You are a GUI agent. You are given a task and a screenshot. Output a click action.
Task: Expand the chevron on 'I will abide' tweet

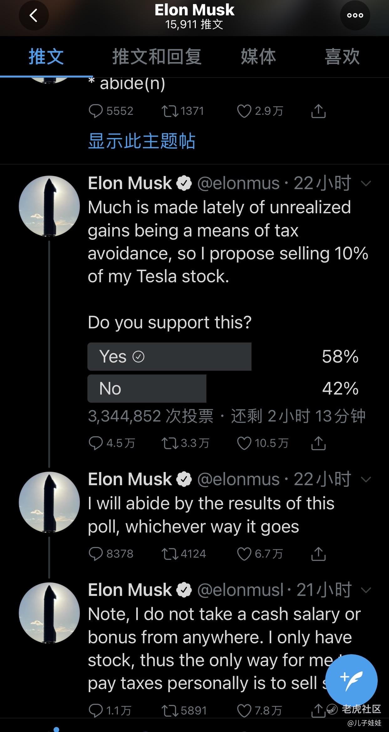366,479
